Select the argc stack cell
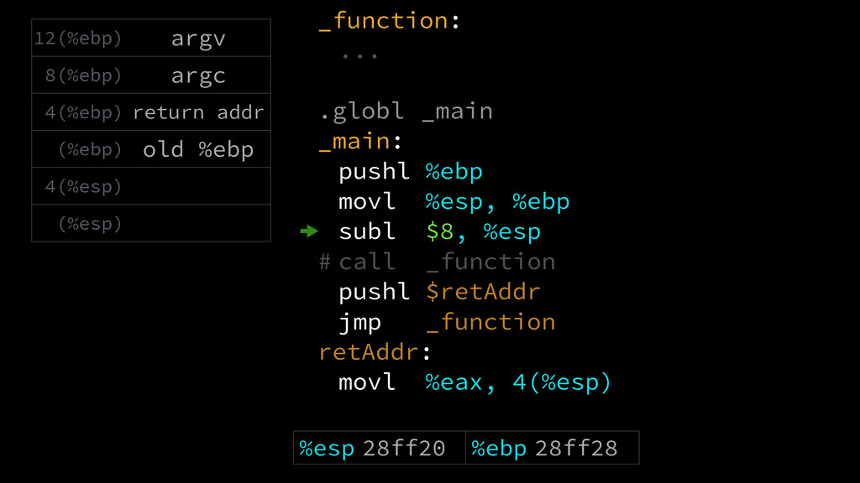This screenshot has width=860, height=483. (x=151, y=75)
